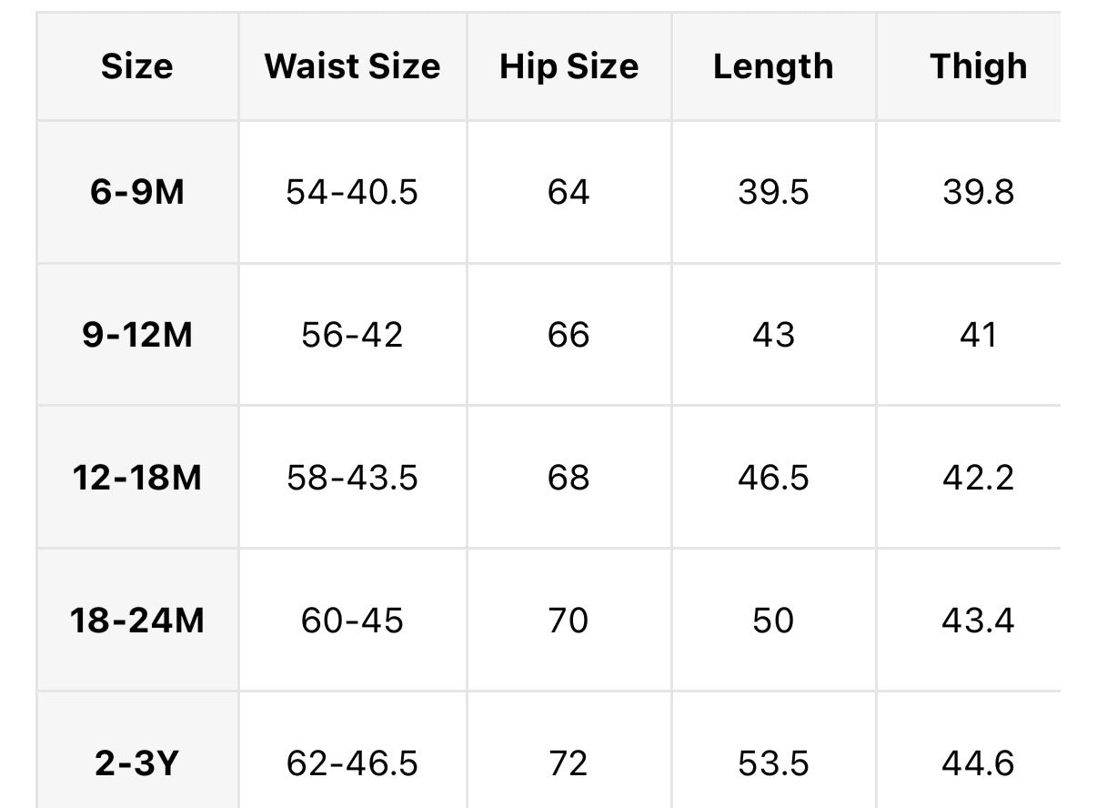Click length value 39.5 cell

pyautogui.click(x=773, y=192)
